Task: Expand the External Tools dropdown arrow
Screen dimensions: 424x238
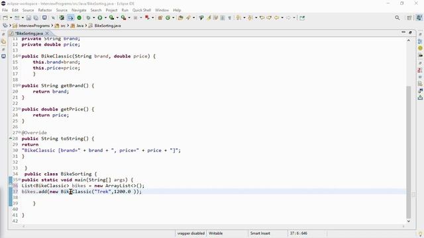Action: pos(129,18)
